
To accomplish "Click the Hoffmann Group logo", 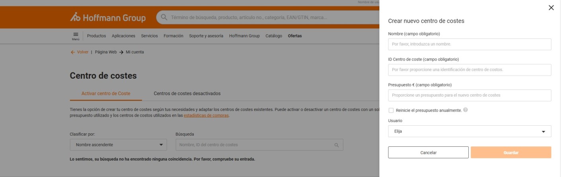I will pyautogui.click(x=108, y=18).
